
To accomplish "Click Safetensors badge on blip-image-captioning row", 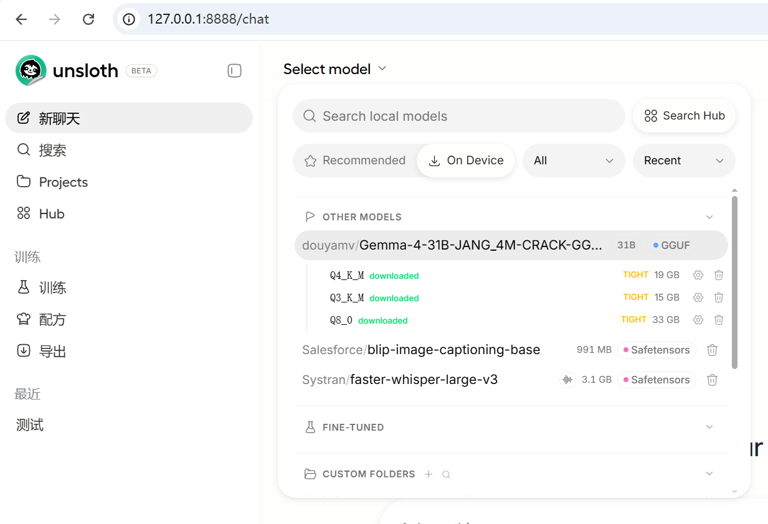I will click(656, 350).
